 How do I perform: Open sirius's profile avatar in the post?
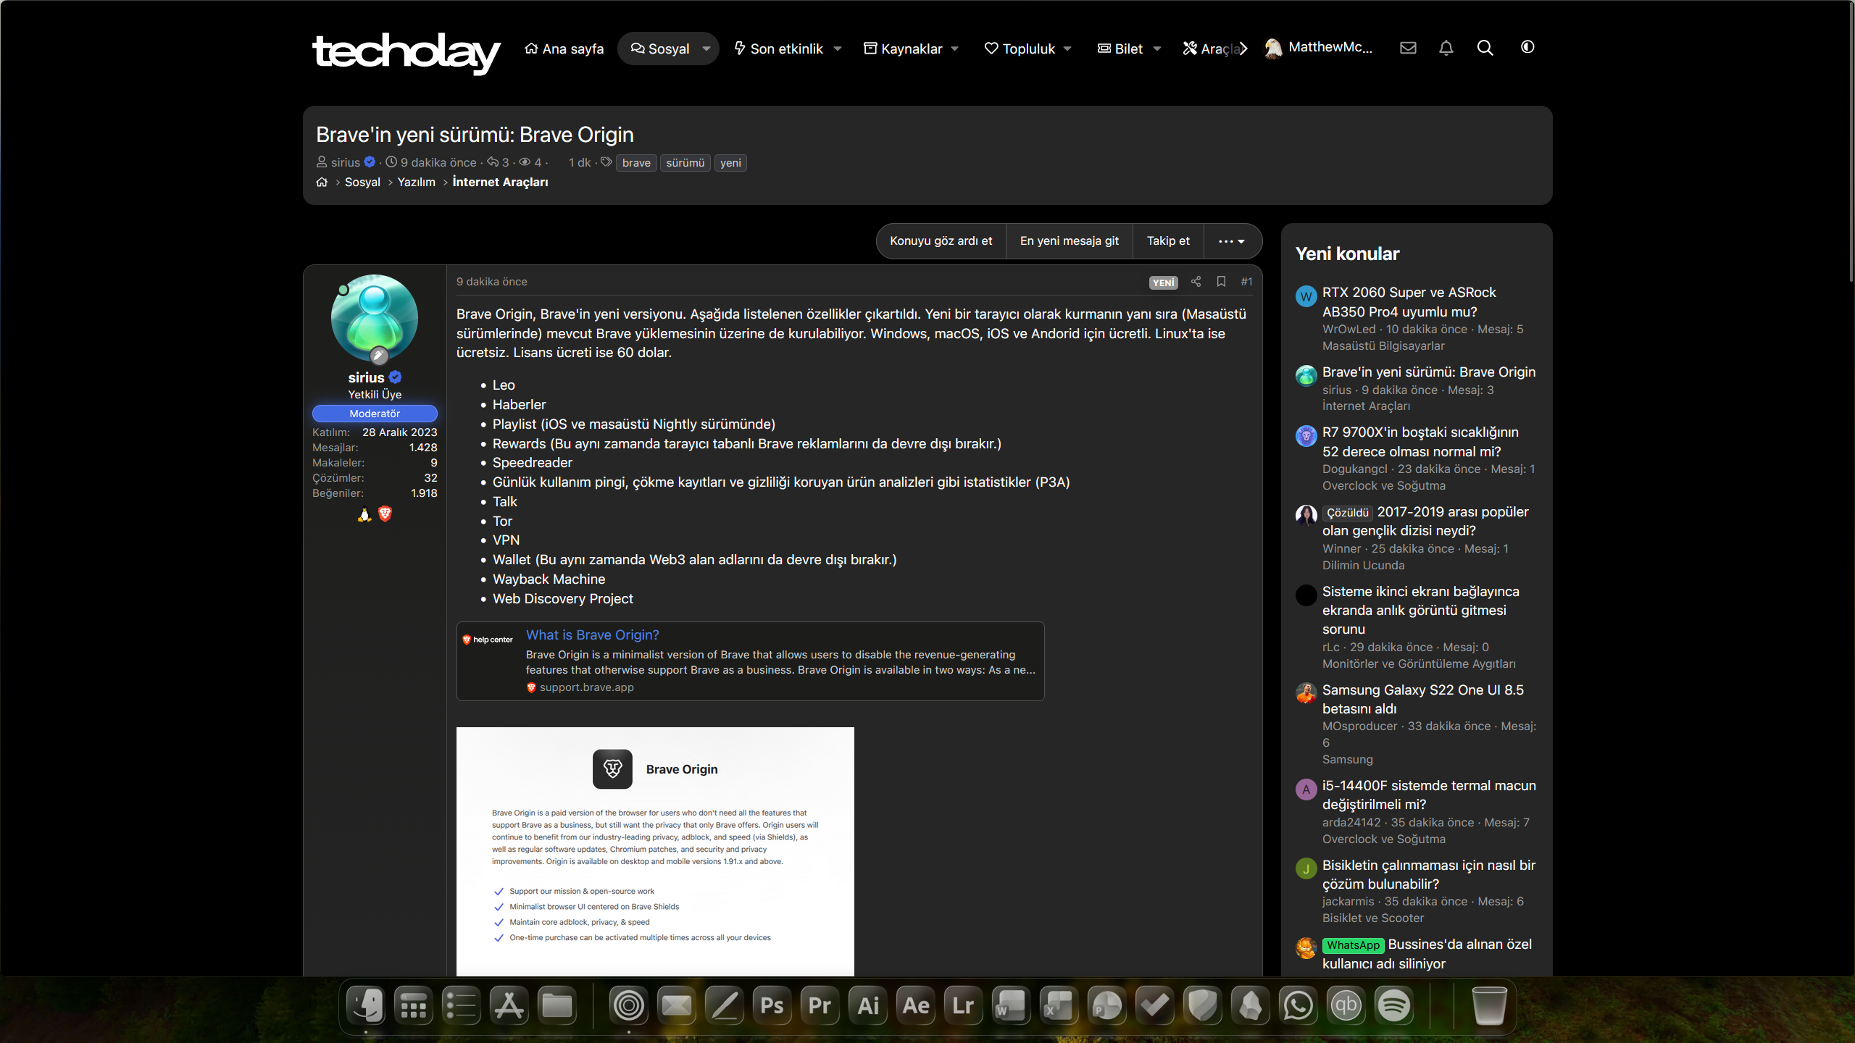pyautogui.click(x=375, y=318)
